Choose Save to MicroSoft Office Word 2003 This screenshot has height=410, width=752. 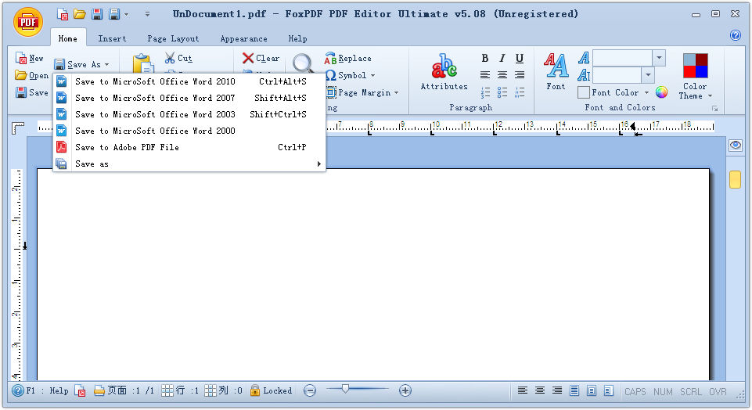click(x=189, y=114)
